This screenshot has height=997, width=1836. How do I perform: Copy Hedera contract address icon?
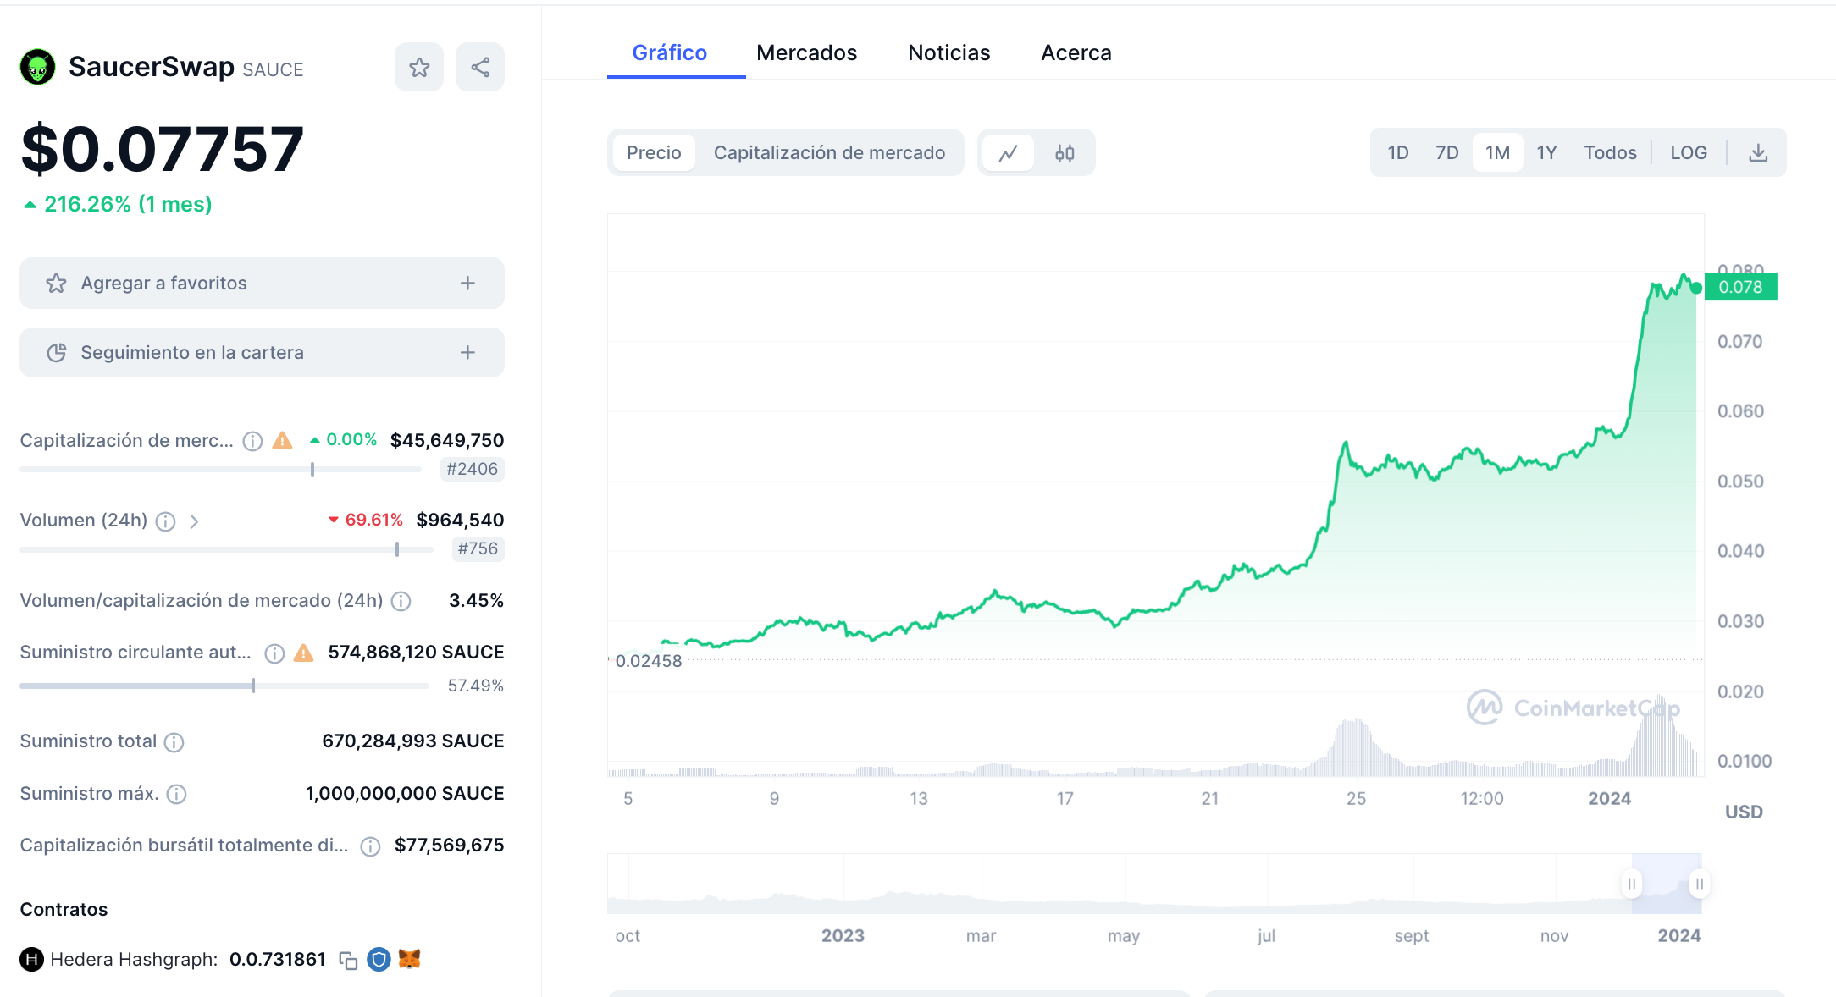pos(348,960)
